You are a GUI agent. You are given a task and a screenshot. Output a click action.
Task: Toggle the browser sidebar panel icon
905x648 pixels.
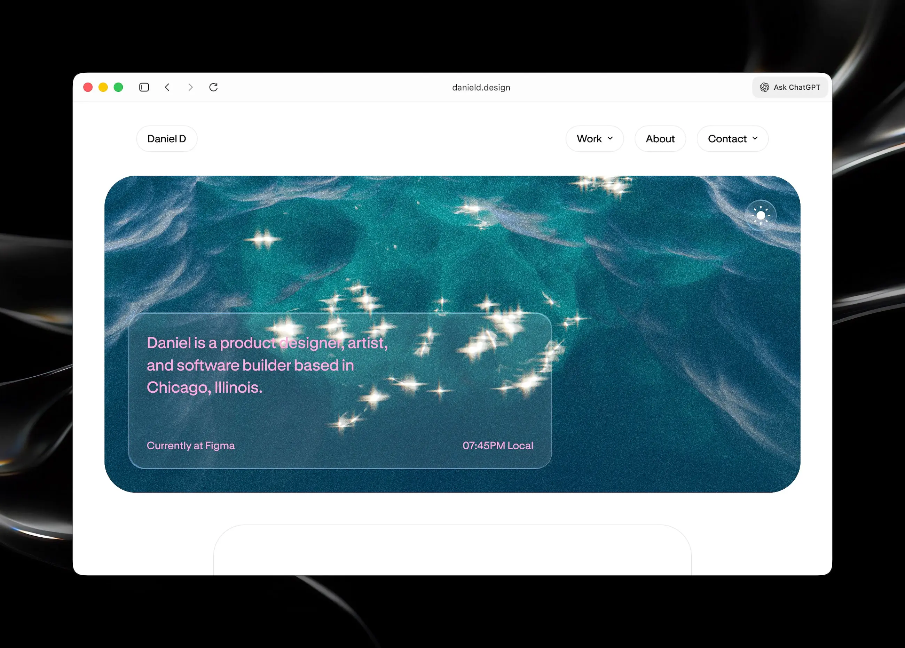(x=144, y=87)
